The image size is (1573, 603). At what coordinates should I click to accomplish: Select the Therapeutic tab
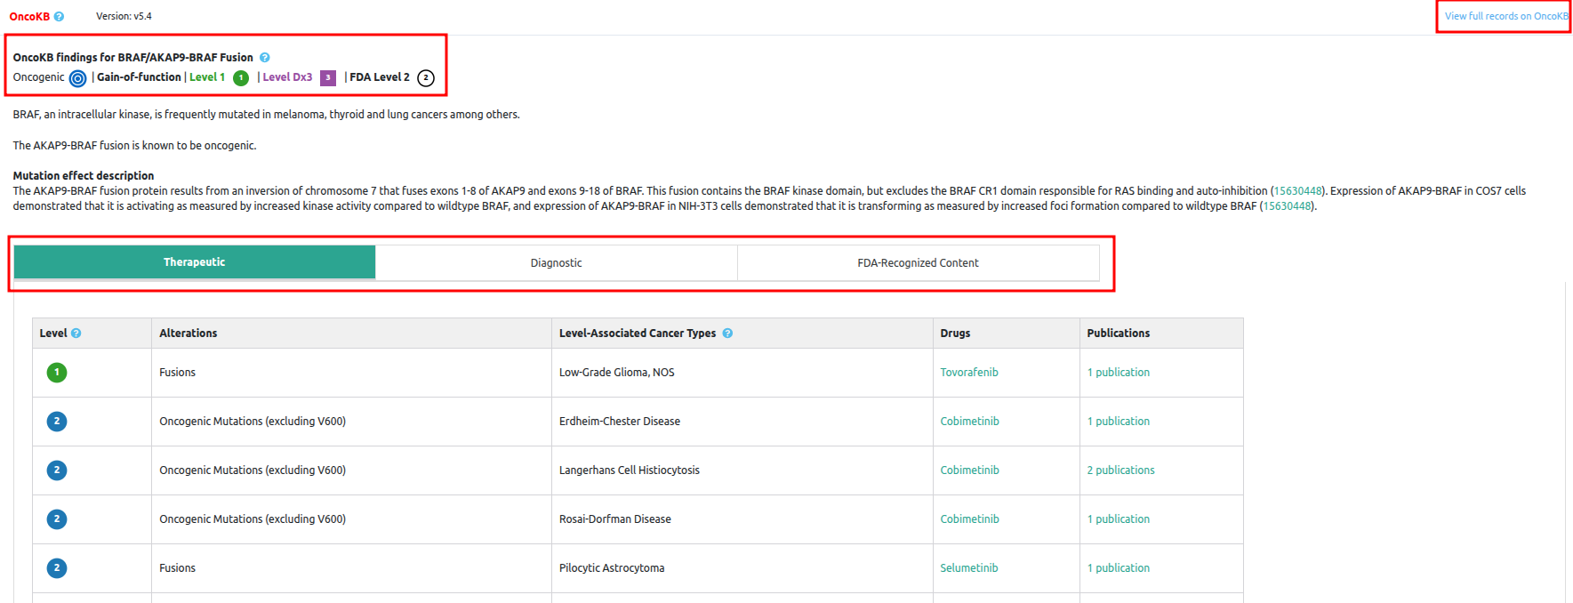(x=194, y=262)
